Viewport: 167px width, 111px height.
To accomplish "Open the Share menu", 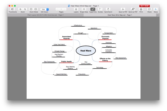I will coord(150,9).
